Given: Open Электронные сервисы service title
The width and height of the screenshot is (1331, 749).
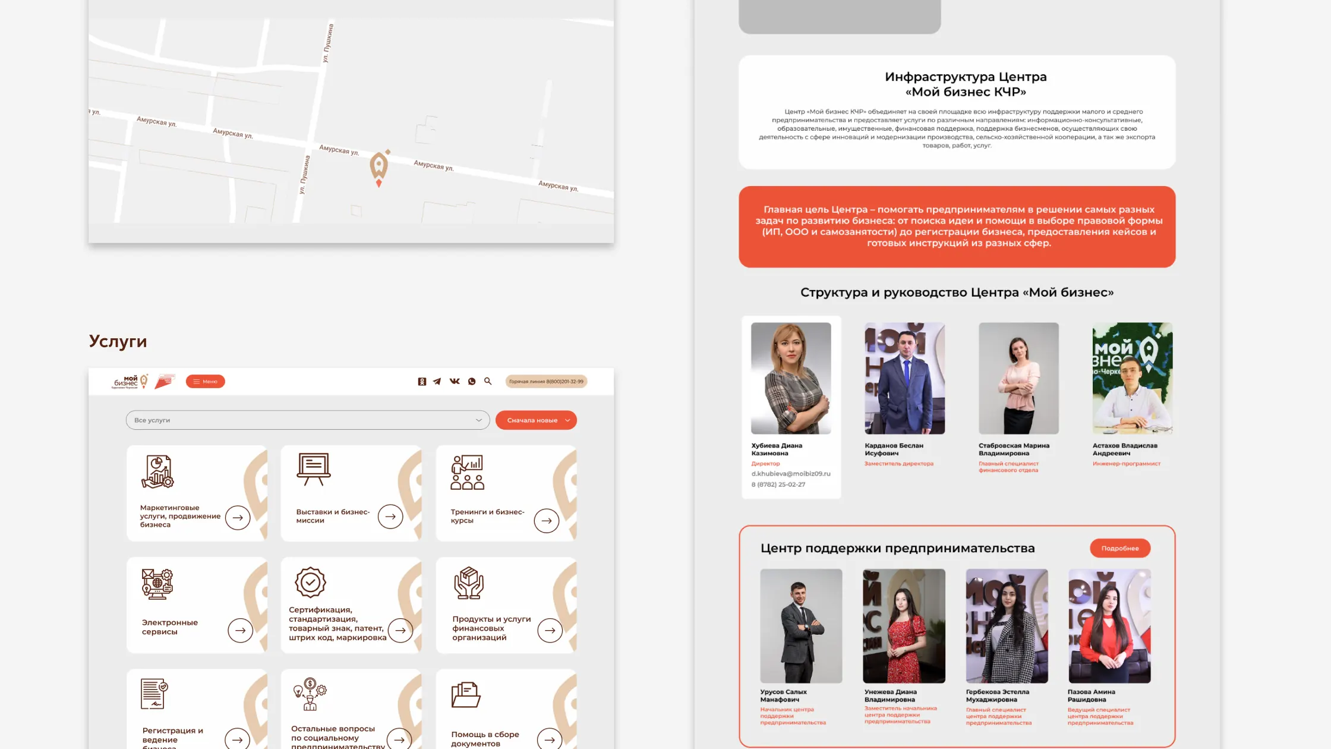Looking at the screenshot, I should [170, 627].
